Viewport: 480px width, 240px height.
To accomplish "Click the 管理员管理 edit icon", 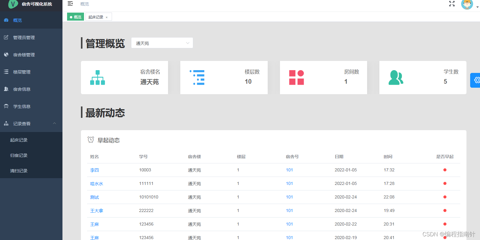I will click(x=6, y=38).
